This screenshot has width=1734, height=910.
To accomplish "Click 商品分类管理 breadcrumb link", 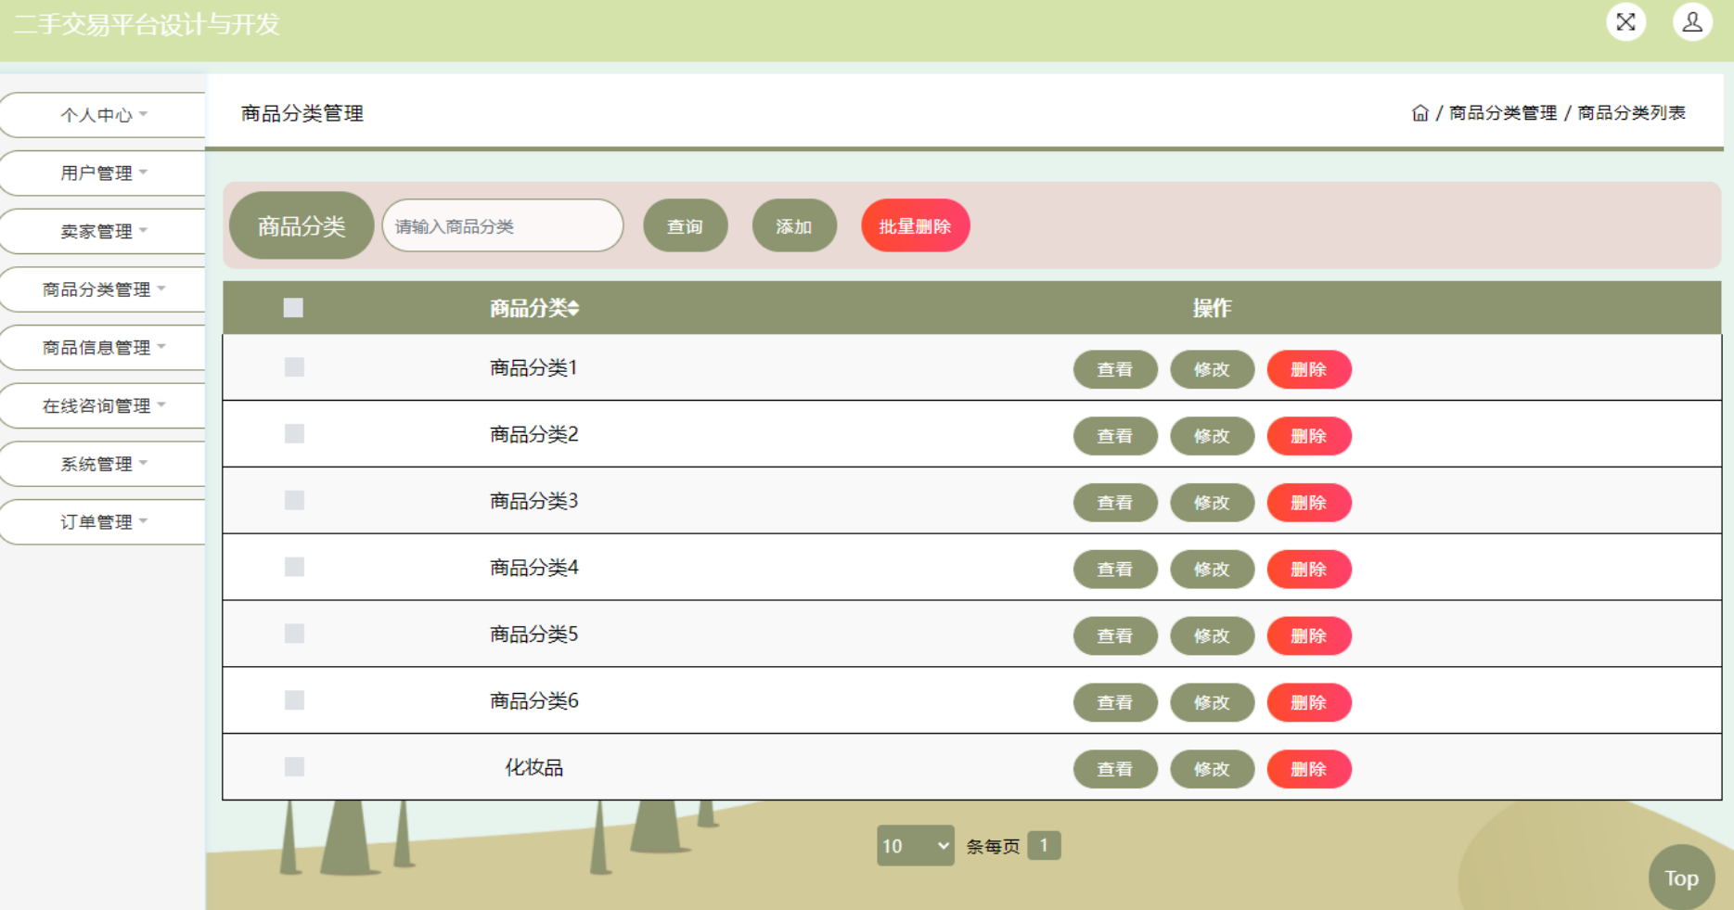I will pyautogui.click(x=1503, y=113).
